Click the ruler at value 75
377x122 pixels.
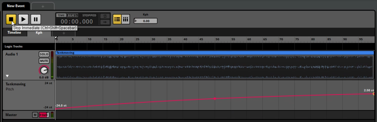[x=297, y=39]
